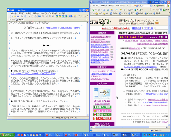This screenshot has width=171, height=137.
Task: Toggle Wrap by Page, last wrap icon in EmEditor
Action: click(x=66, y=16)
